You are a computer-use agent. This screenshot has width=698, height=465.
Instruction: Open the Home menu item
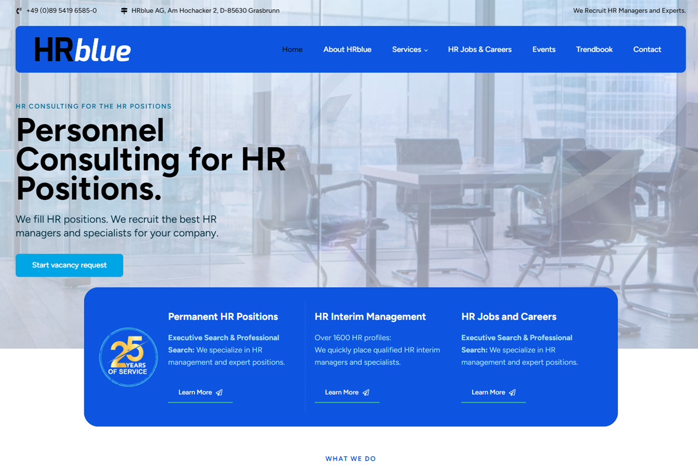click(x=292, y=49)
